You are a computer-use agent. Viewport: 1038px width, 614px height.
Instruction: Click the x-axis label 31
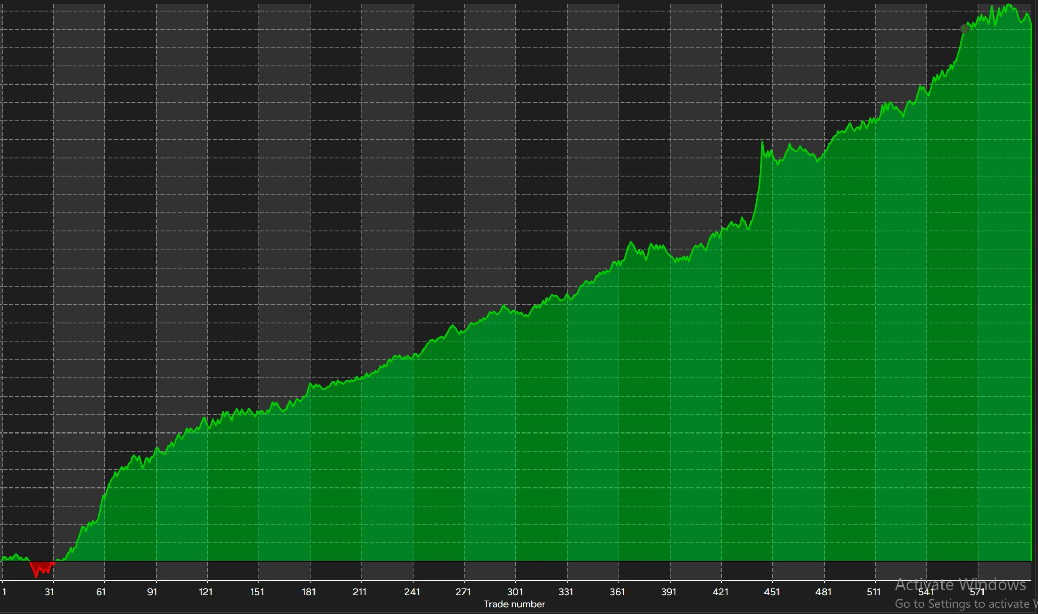click(x=50, y=592)
